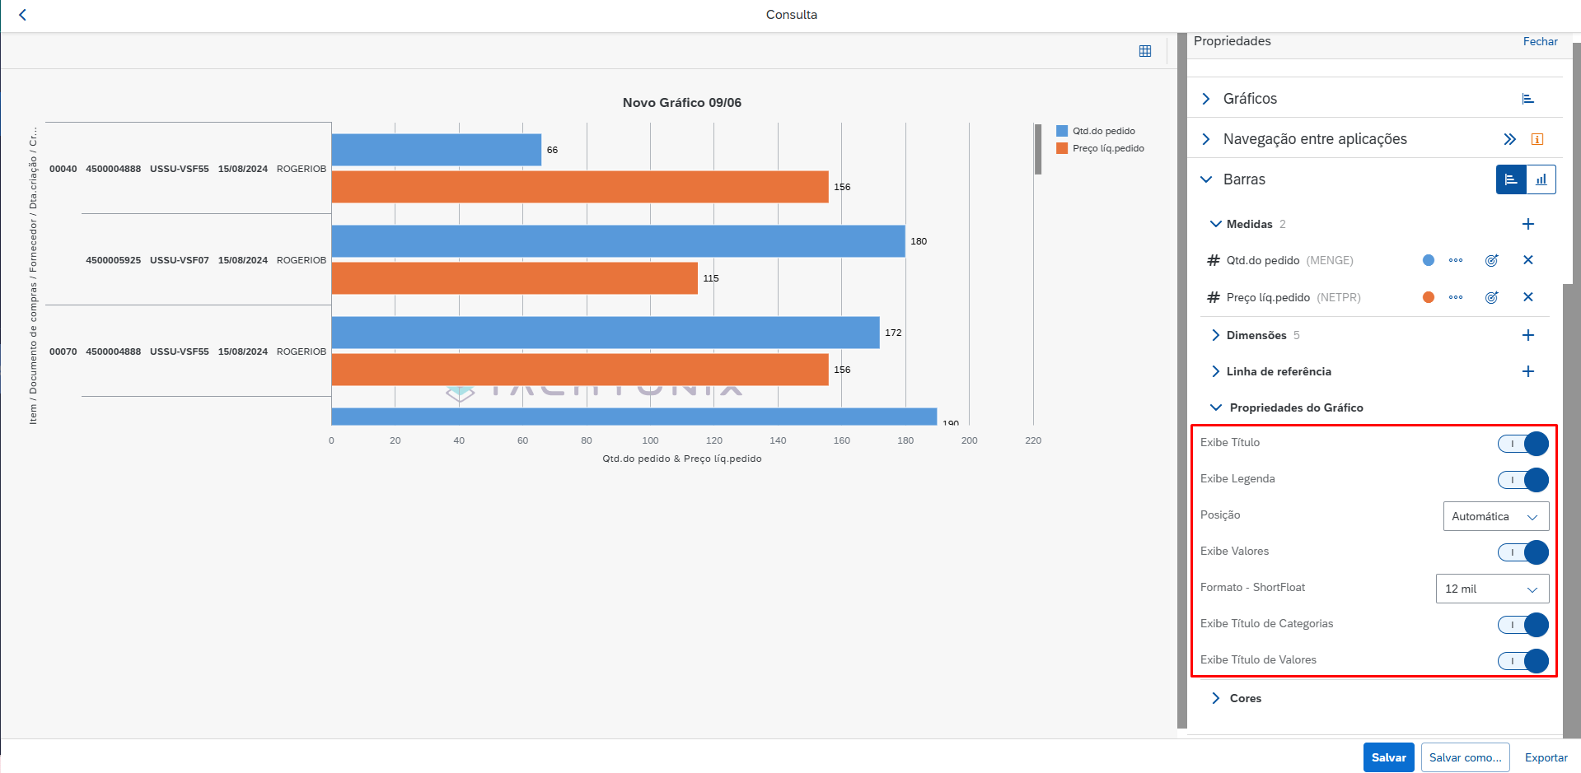Select horizontal bar chart orientation

tap(1511, 179)
